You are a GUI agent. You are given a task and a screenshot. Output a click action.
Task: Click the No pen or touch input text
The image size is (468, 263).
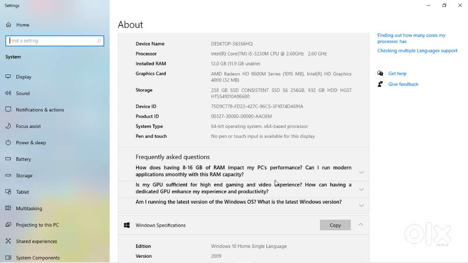263,136
